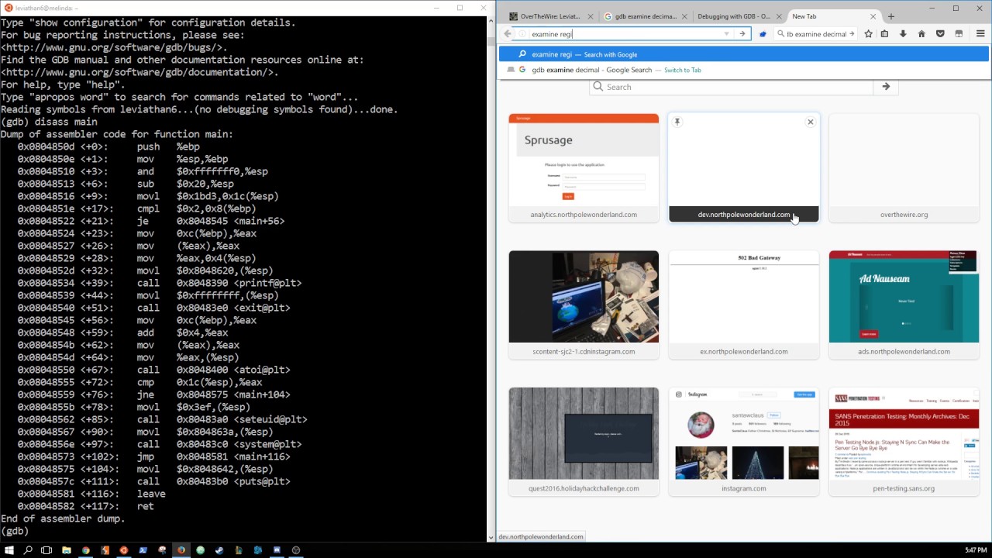Open the analytics.northpolewonderland.com tile
This screenshot has height=558, width=992.
(x=584, y=167)
